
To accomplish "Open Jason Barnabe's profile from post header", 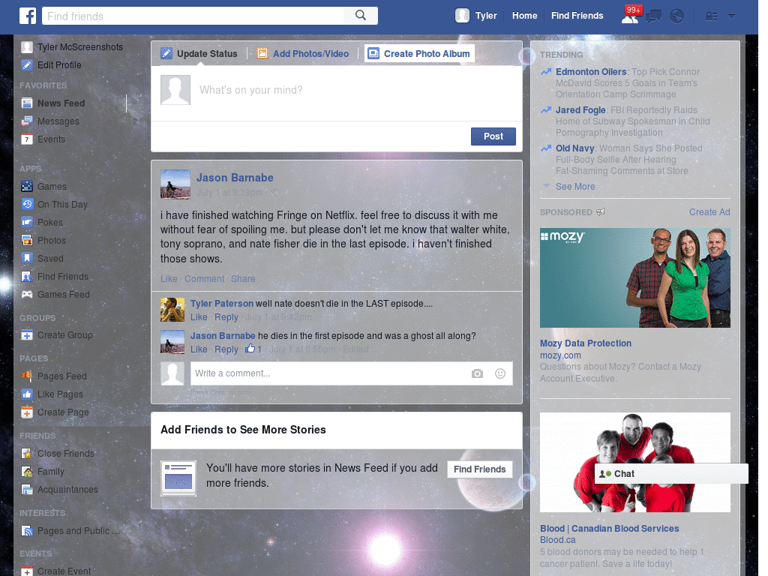I will 235,178.
